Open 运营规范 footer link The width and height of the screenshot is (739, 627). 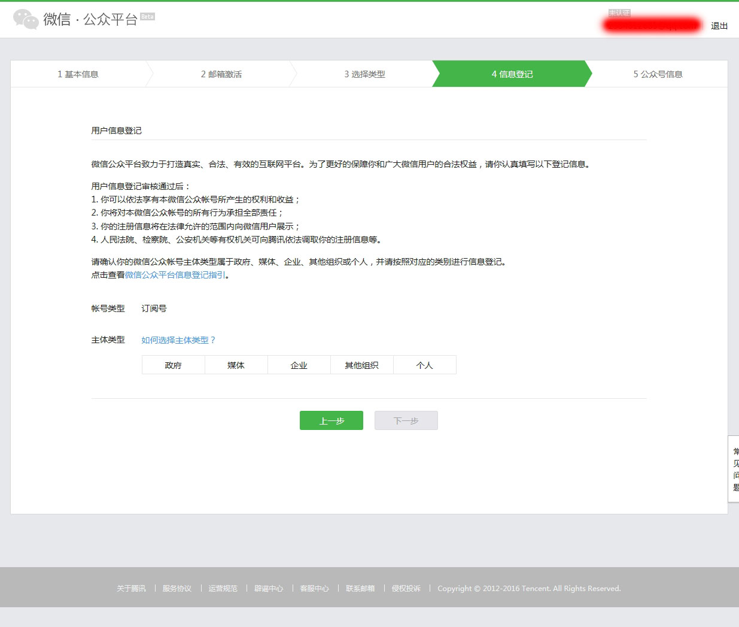(x=223, y=589)
